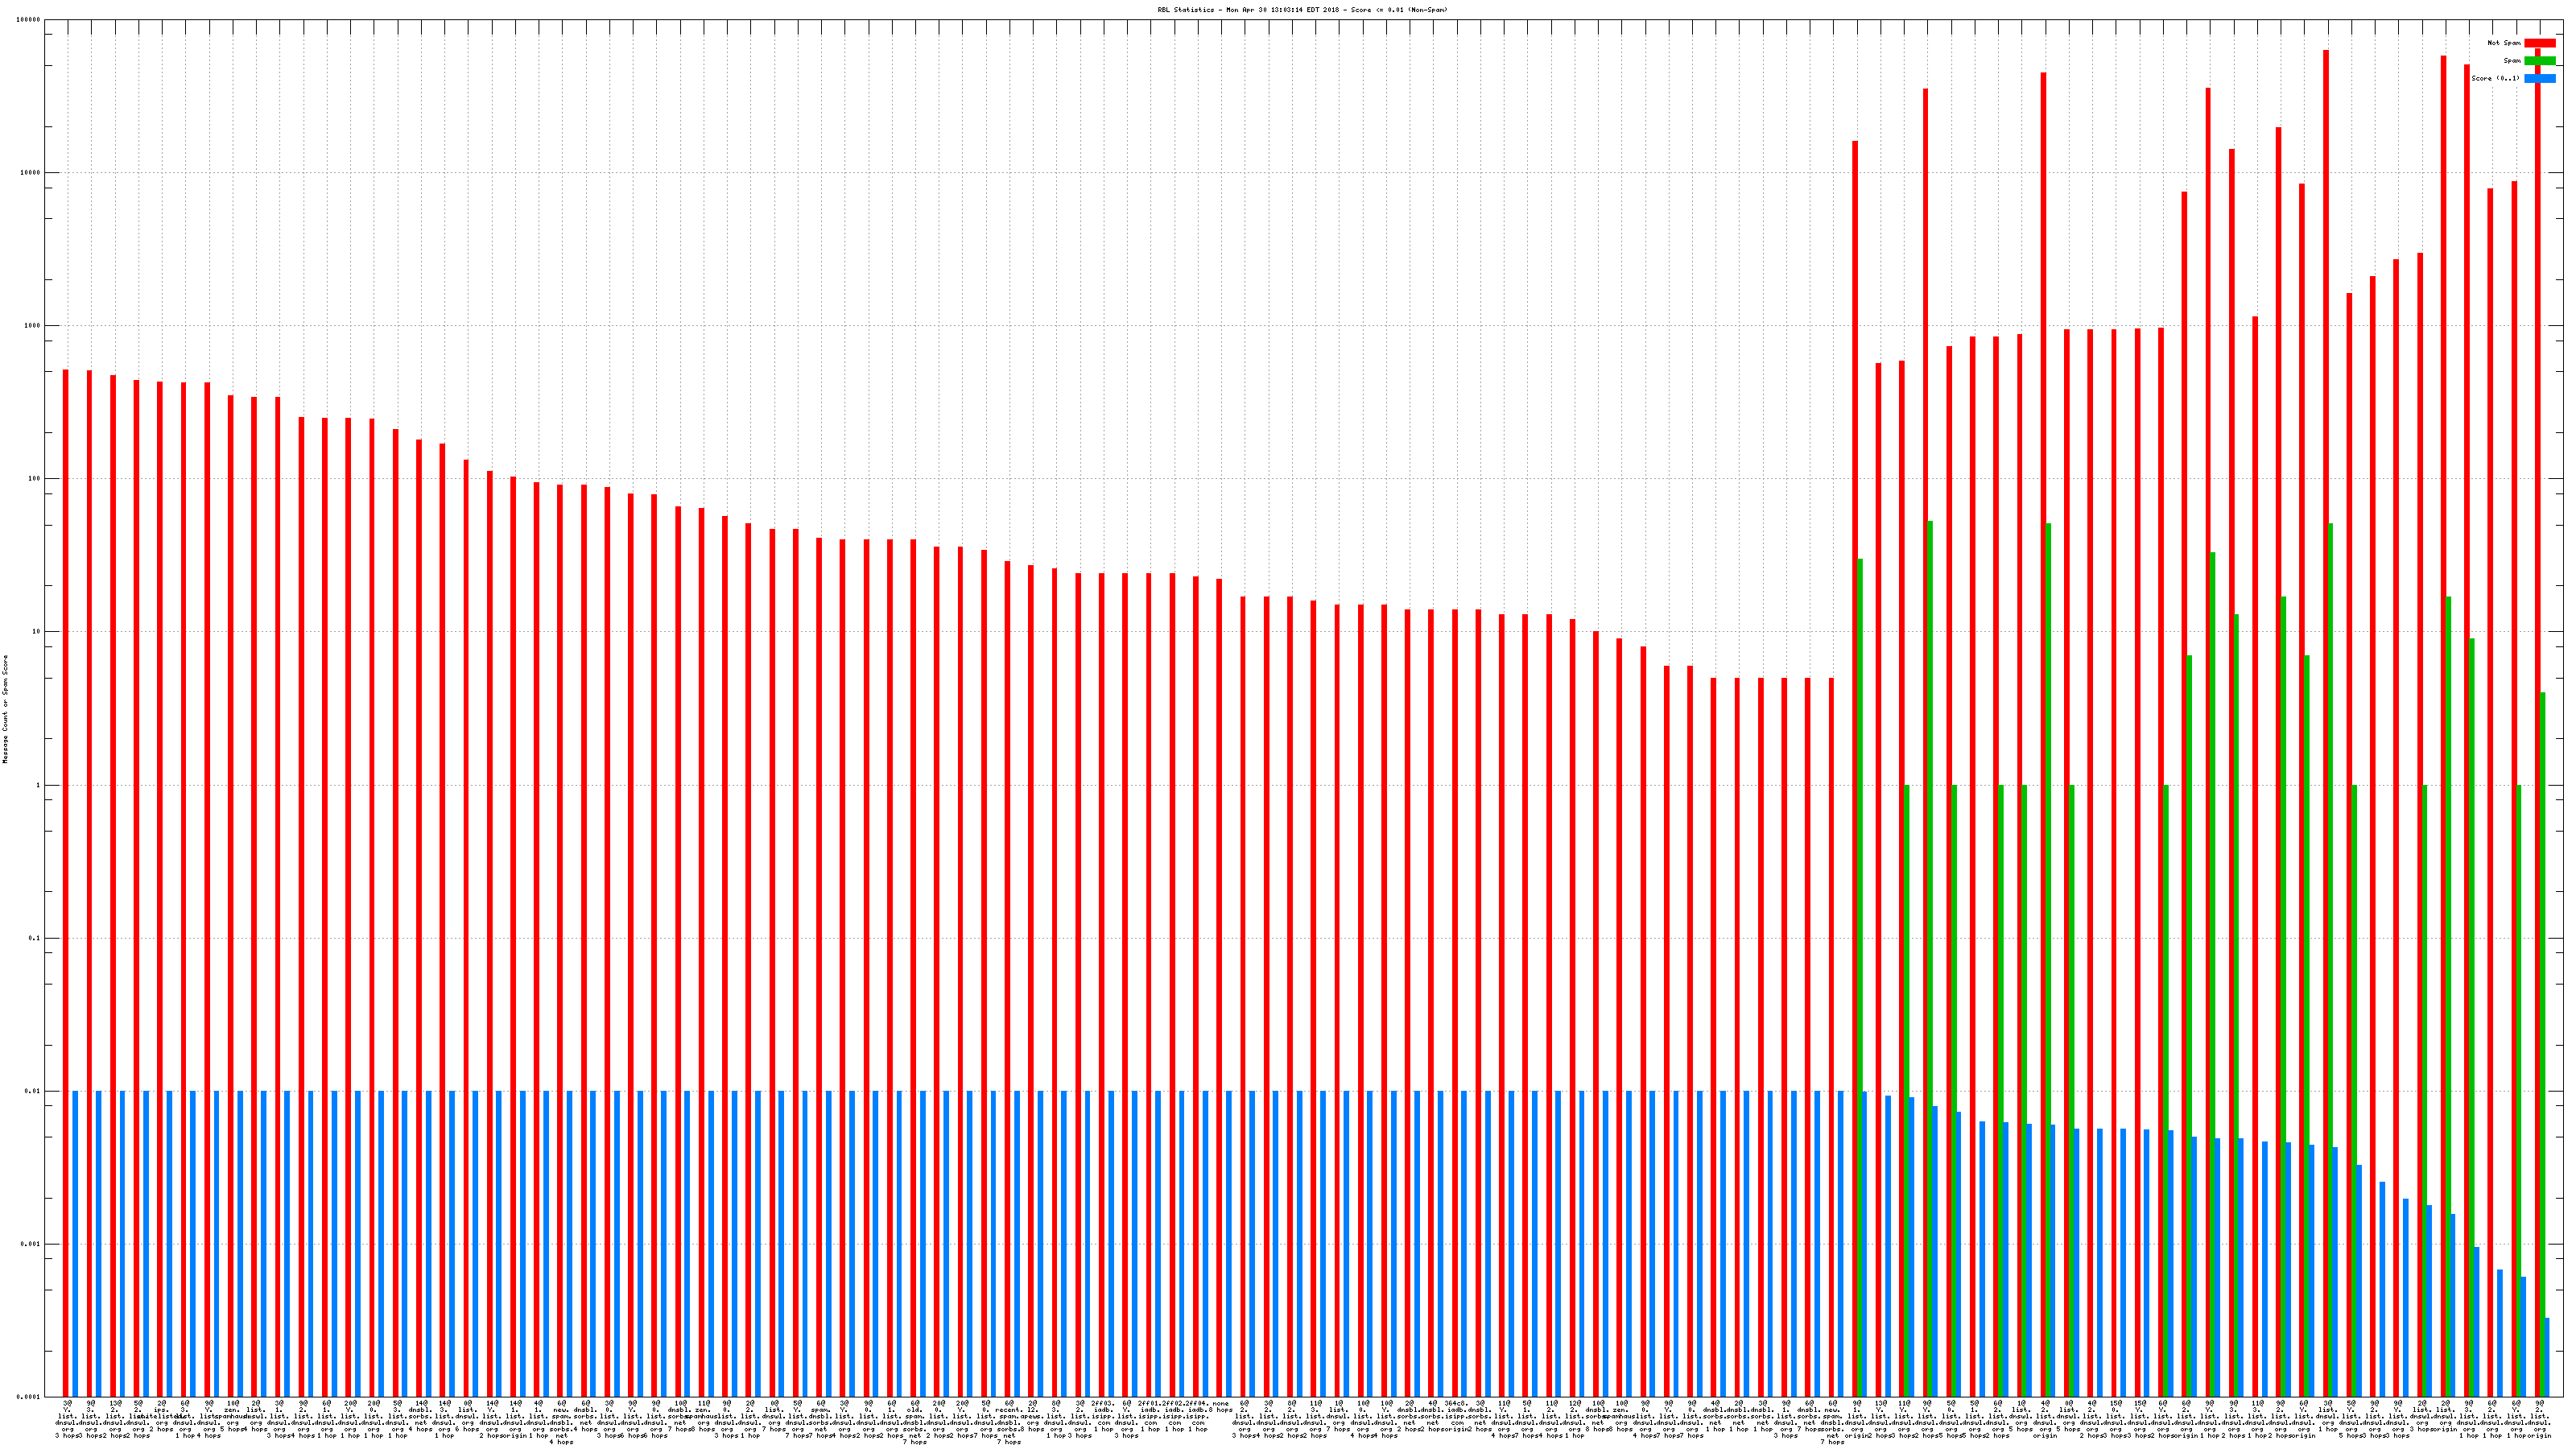Click the first red bar on the left
The image size is (2576, 1449).
pyautogui.click(x=66, y=880)
